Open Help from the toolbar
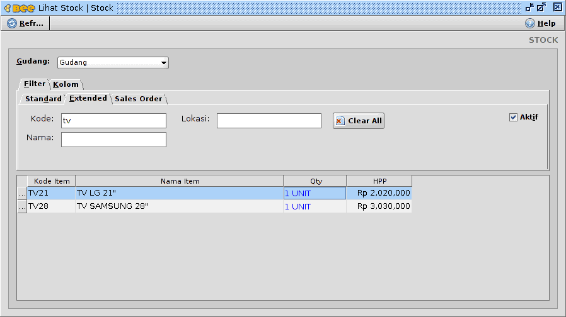This screenshot has height=317, width=566. point(540,23)
